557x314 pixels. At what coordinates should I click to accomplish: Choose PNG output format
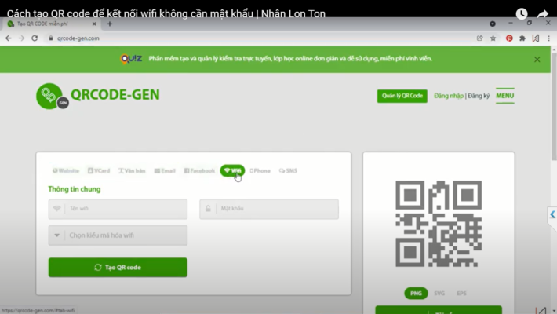pos(416,294)
